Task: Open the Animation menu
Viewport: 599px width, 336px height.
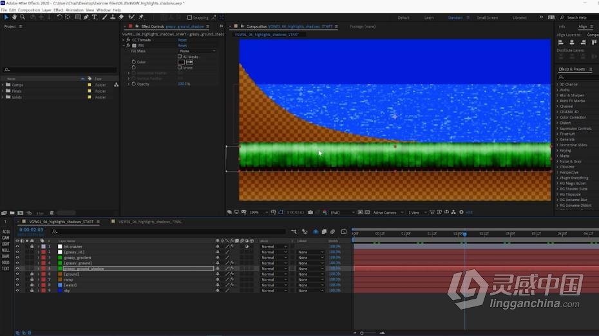Action: (x=75, y=10)
